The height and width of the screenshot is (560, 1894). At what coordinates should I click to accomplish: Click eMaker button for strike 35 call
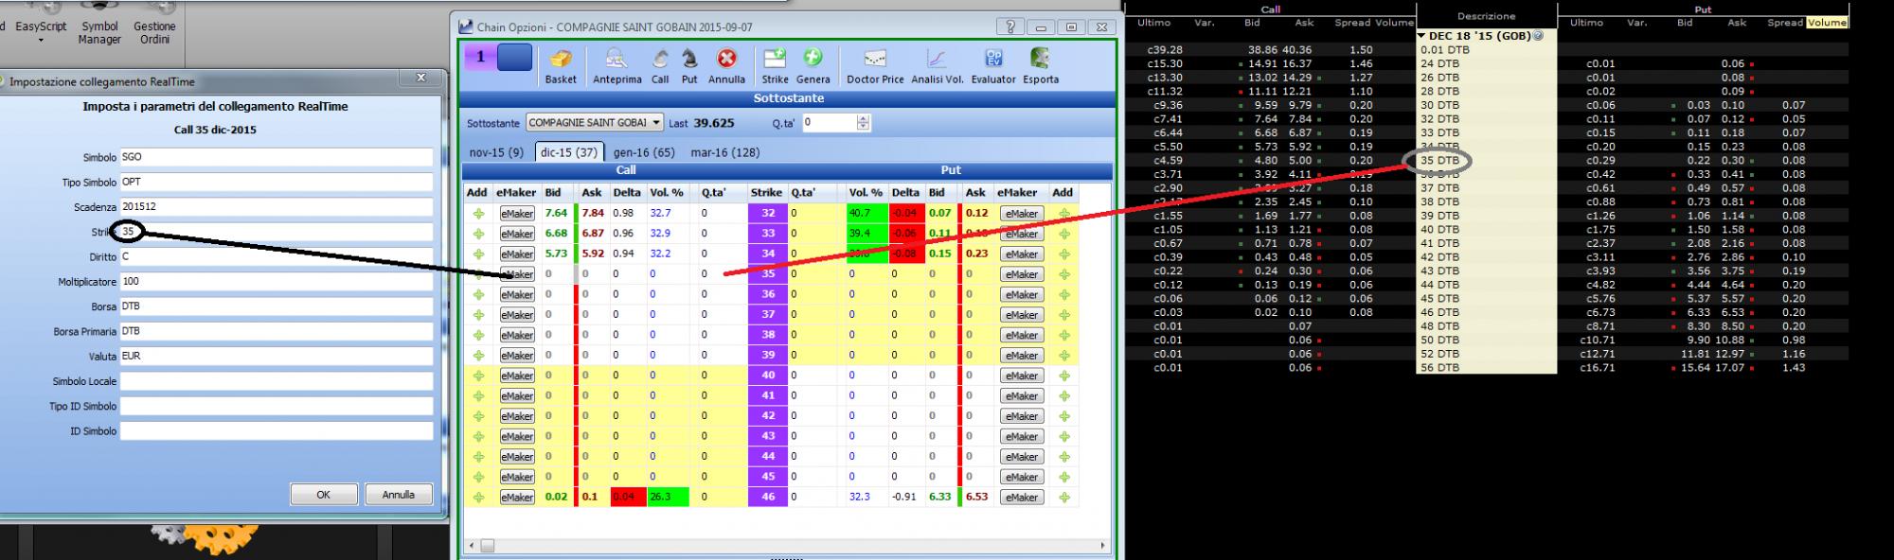517,274
